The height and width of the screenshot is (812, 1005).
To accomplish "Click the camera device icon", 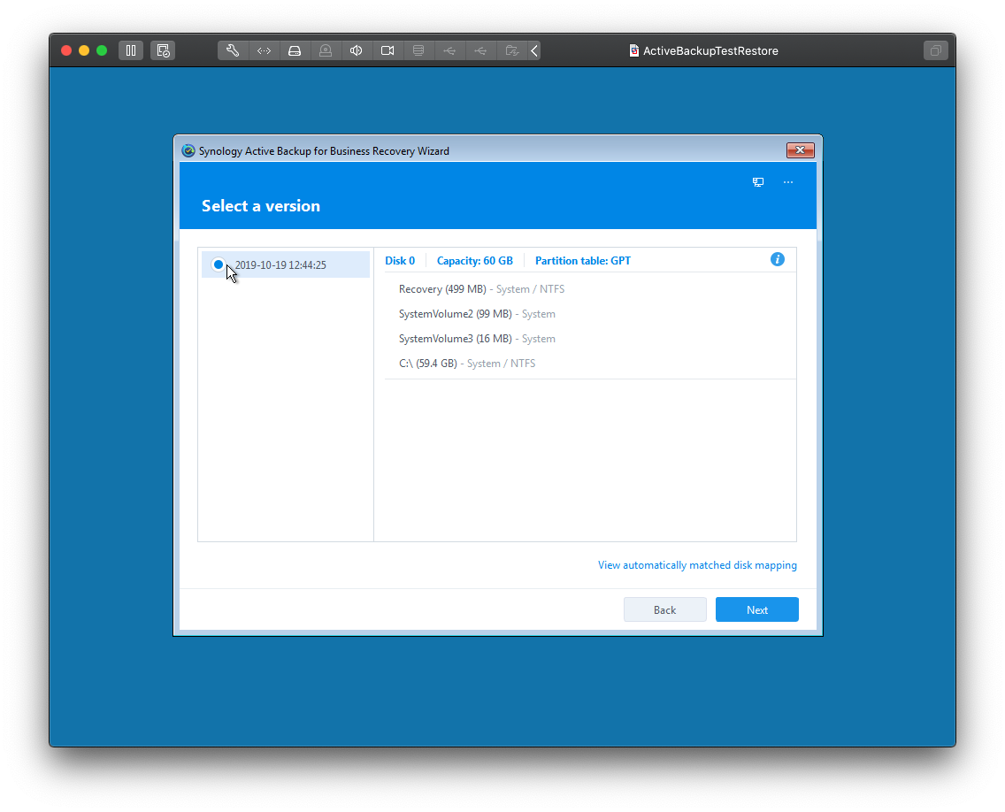I will pyautogui.click(x=387, y=50).
